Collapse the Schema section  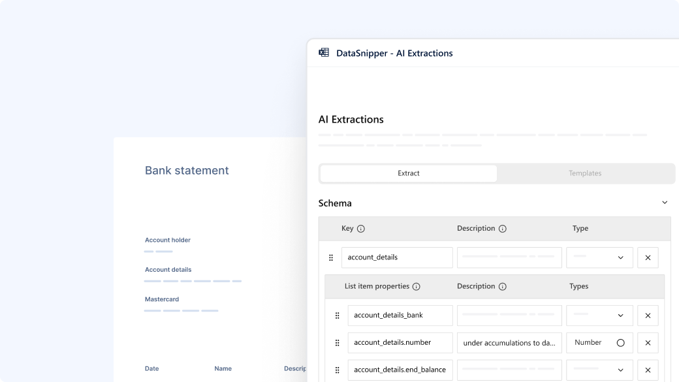(x=665, y=203)
